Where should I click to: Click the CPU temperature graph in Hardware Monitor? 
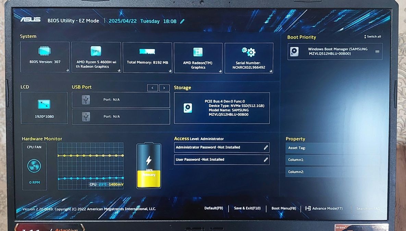click(90, 166)
